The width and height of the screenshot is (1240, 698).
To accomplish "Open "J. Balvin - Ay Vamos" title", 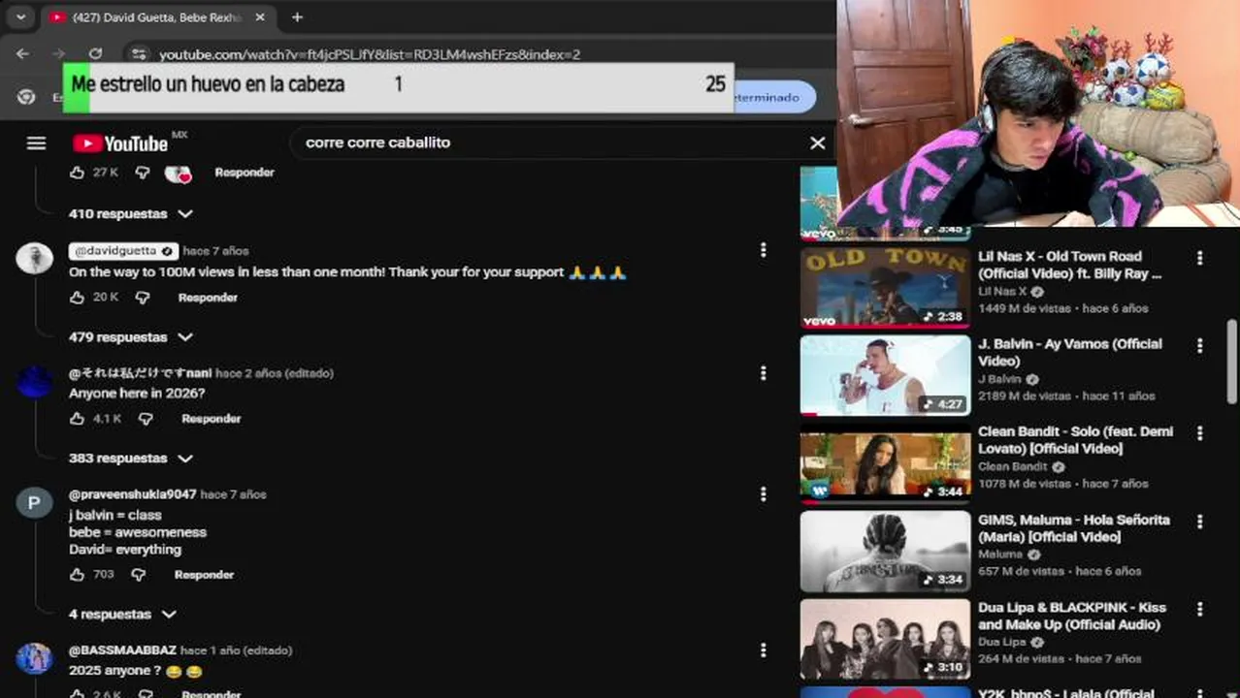I will point(1070,352).
